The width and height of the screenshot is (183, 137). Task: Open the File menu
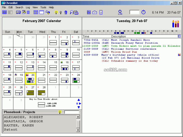click(4, 7)
